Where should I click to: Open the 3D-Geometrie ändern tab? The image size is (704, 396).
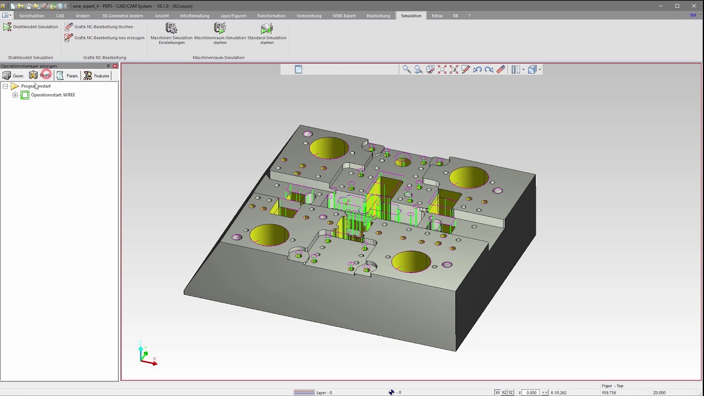(x=123, y=16)
